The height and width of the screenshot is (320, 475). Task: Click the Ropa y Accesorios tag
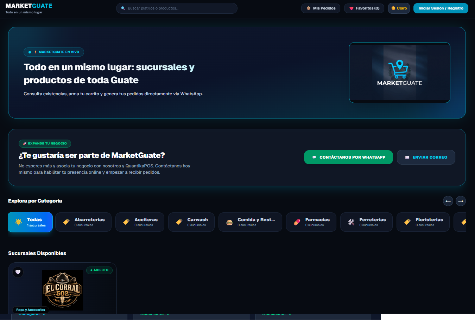click(x=31, y=310)
